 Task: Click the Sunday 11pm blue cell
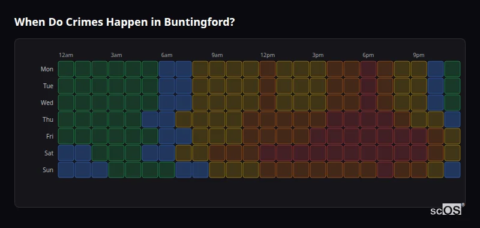point(452,170)
